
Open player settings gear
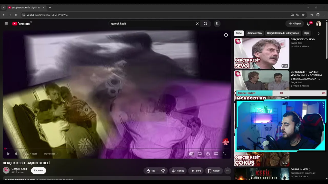coord(208,154)
